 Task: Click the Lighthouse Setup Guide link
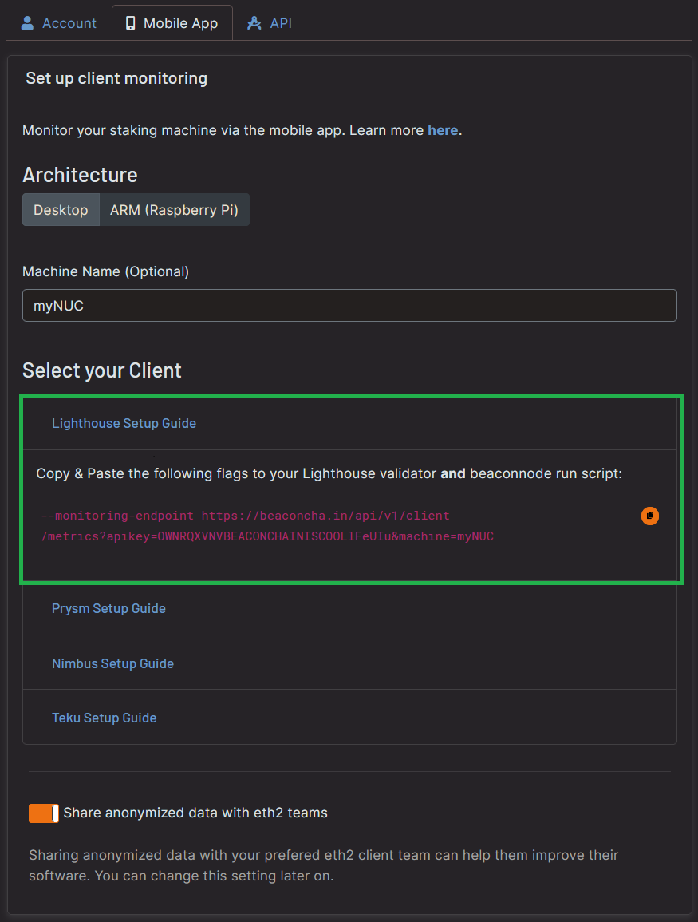(124, 422)
